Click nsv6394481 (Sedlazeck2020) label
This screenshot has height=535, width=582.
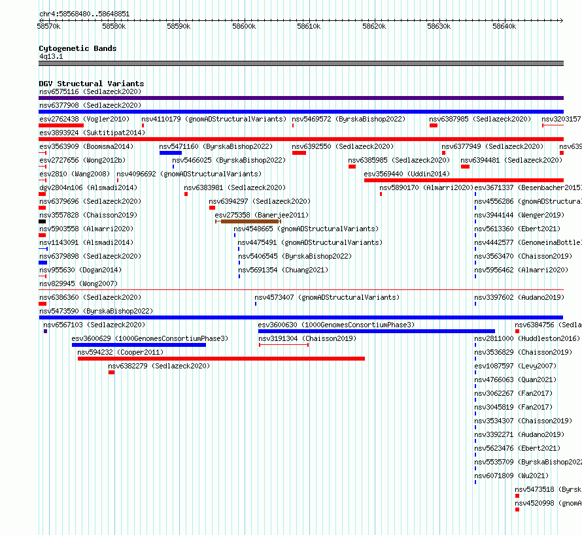coord(511,160)
